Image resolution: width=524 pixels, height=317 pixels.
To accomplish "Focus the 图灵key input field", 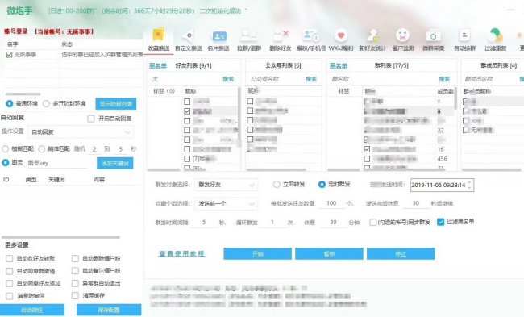I will [x=56, y=163].
